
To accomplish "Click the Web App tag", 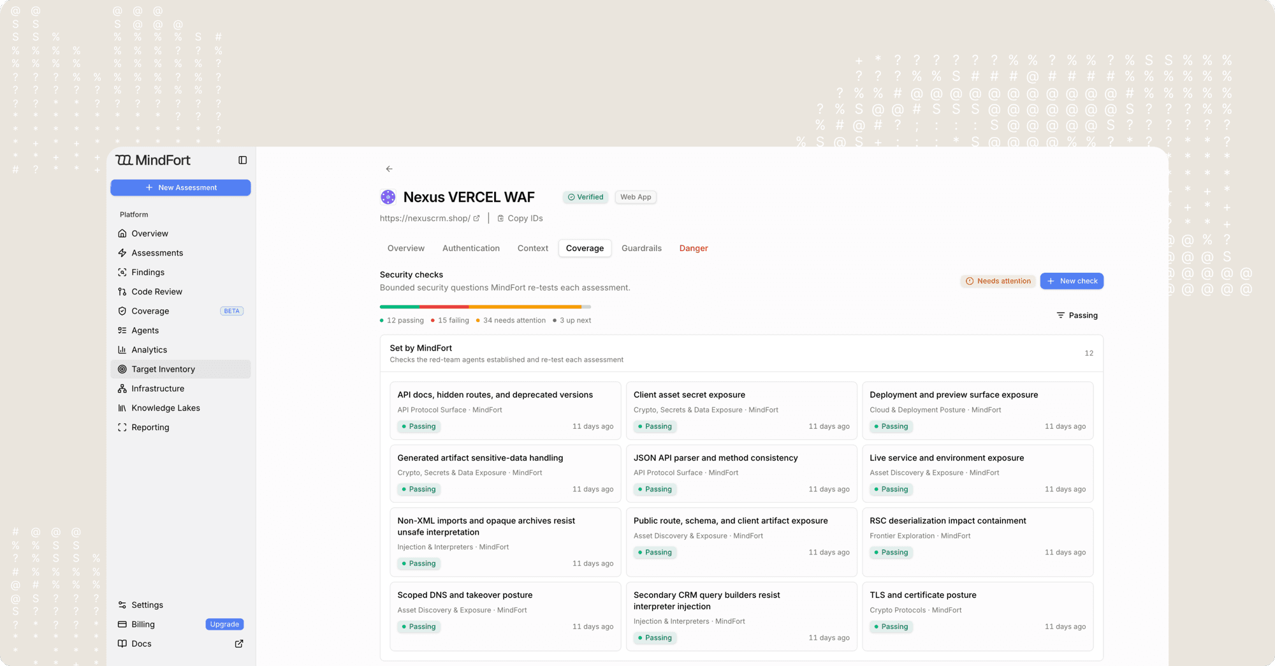I will point(636,197).
